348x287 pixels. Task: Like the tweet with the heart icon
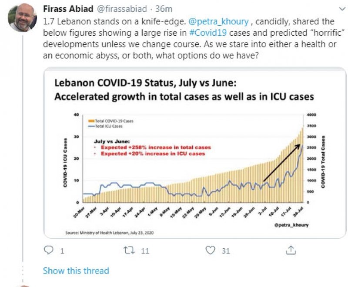(x=211, y=250)
